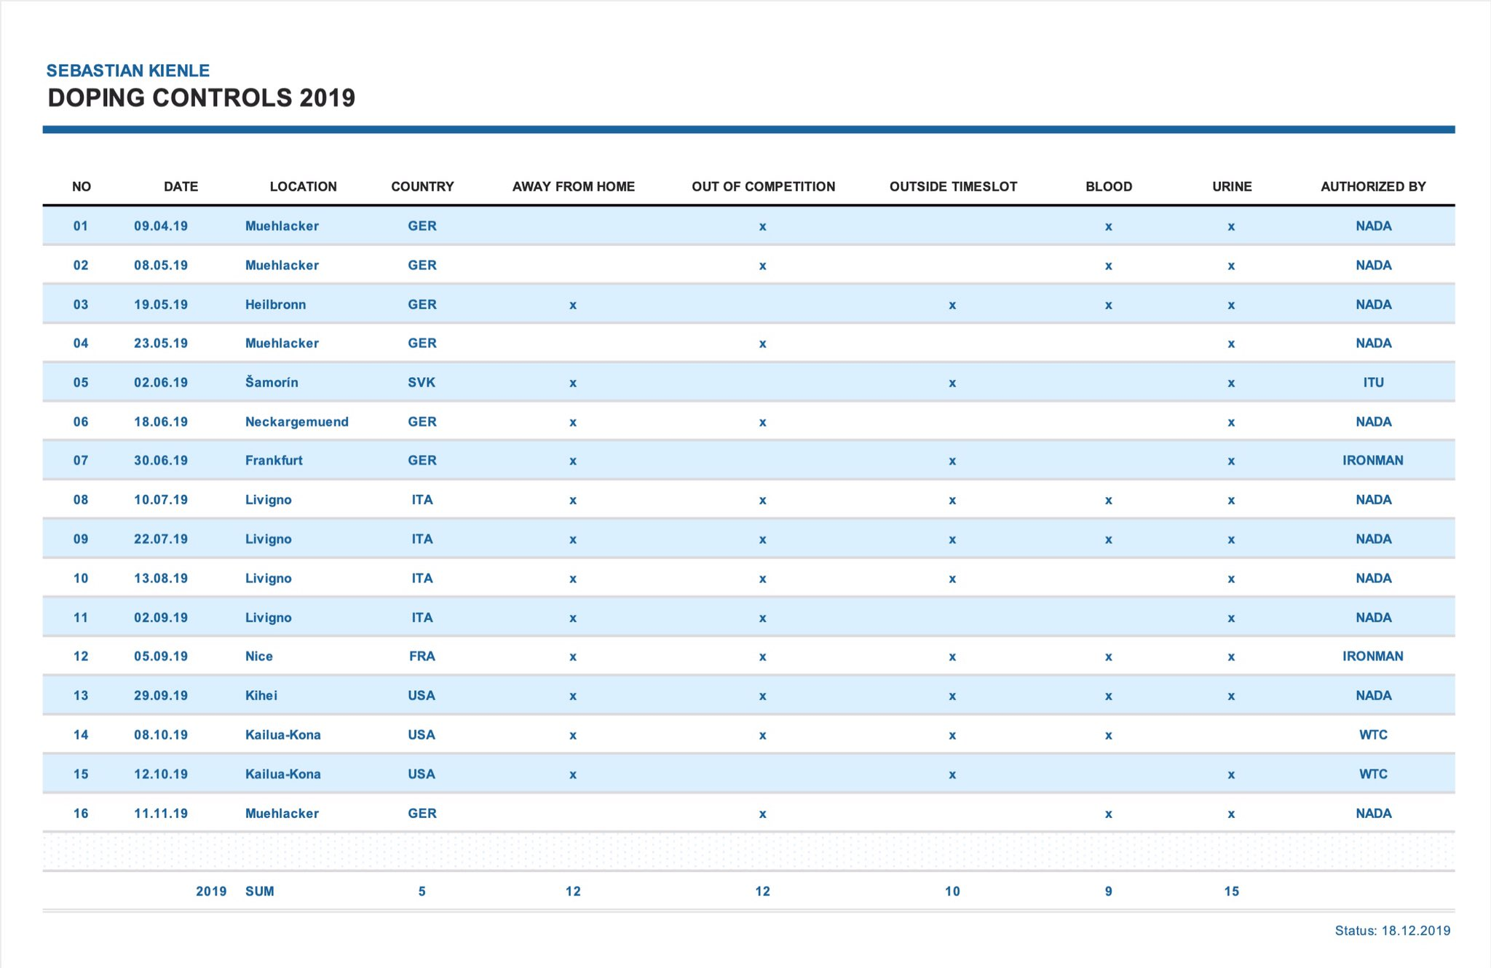This screenshot has height=968, width=1491.
Task: Select IRONMAN in the Frankfurt row
Action: tap(1373, 460)
